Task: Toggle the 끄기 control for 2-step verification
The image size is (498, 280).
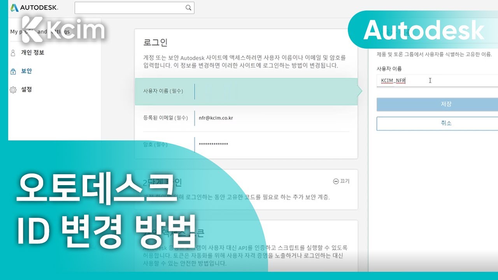Action: click(x=341, y=181)
